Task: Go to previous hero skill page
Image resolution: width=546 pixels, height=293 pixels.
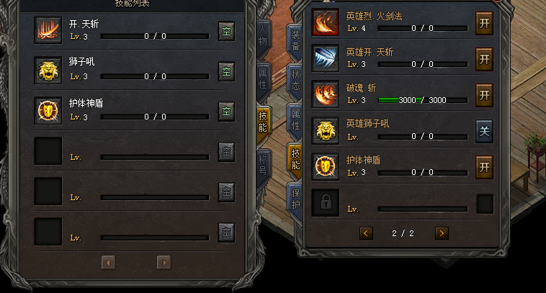Action: 366,233
